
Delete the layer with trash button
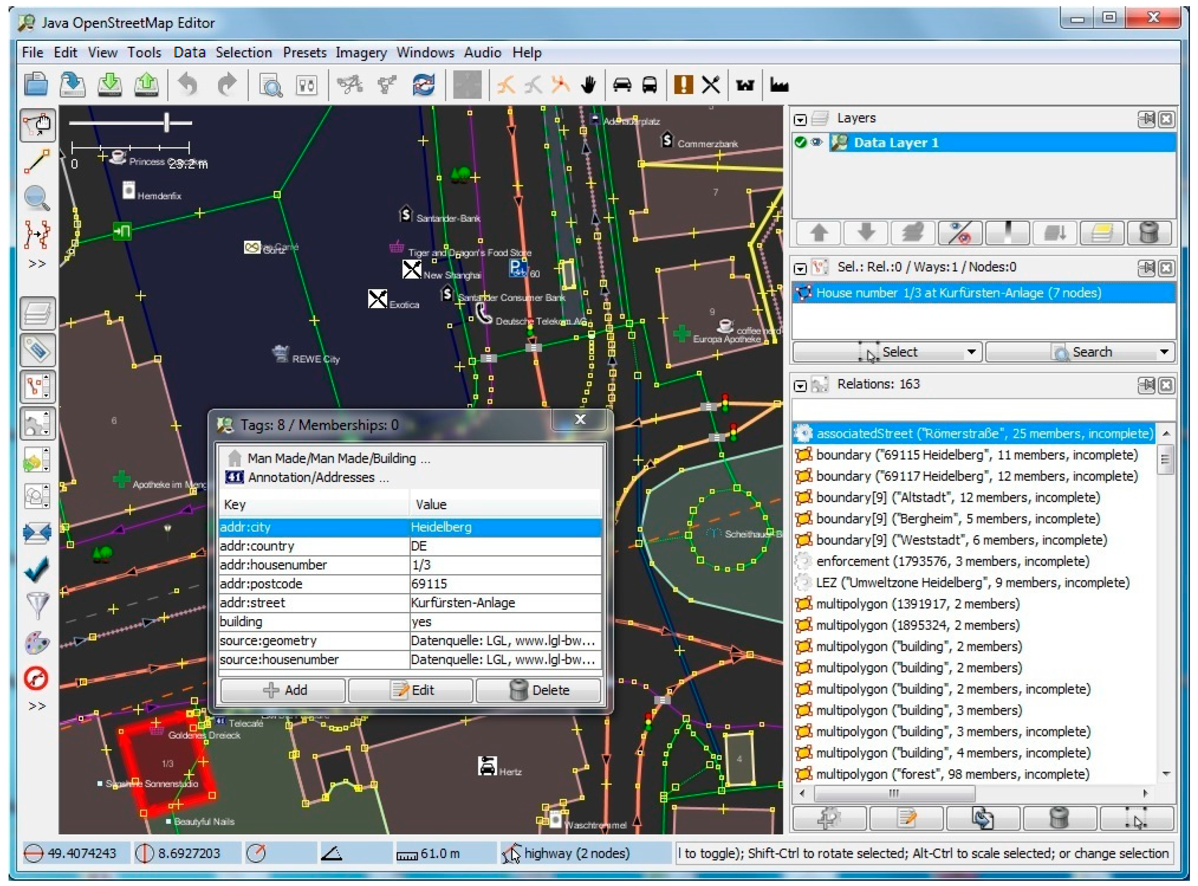[x=1148, y=233]
